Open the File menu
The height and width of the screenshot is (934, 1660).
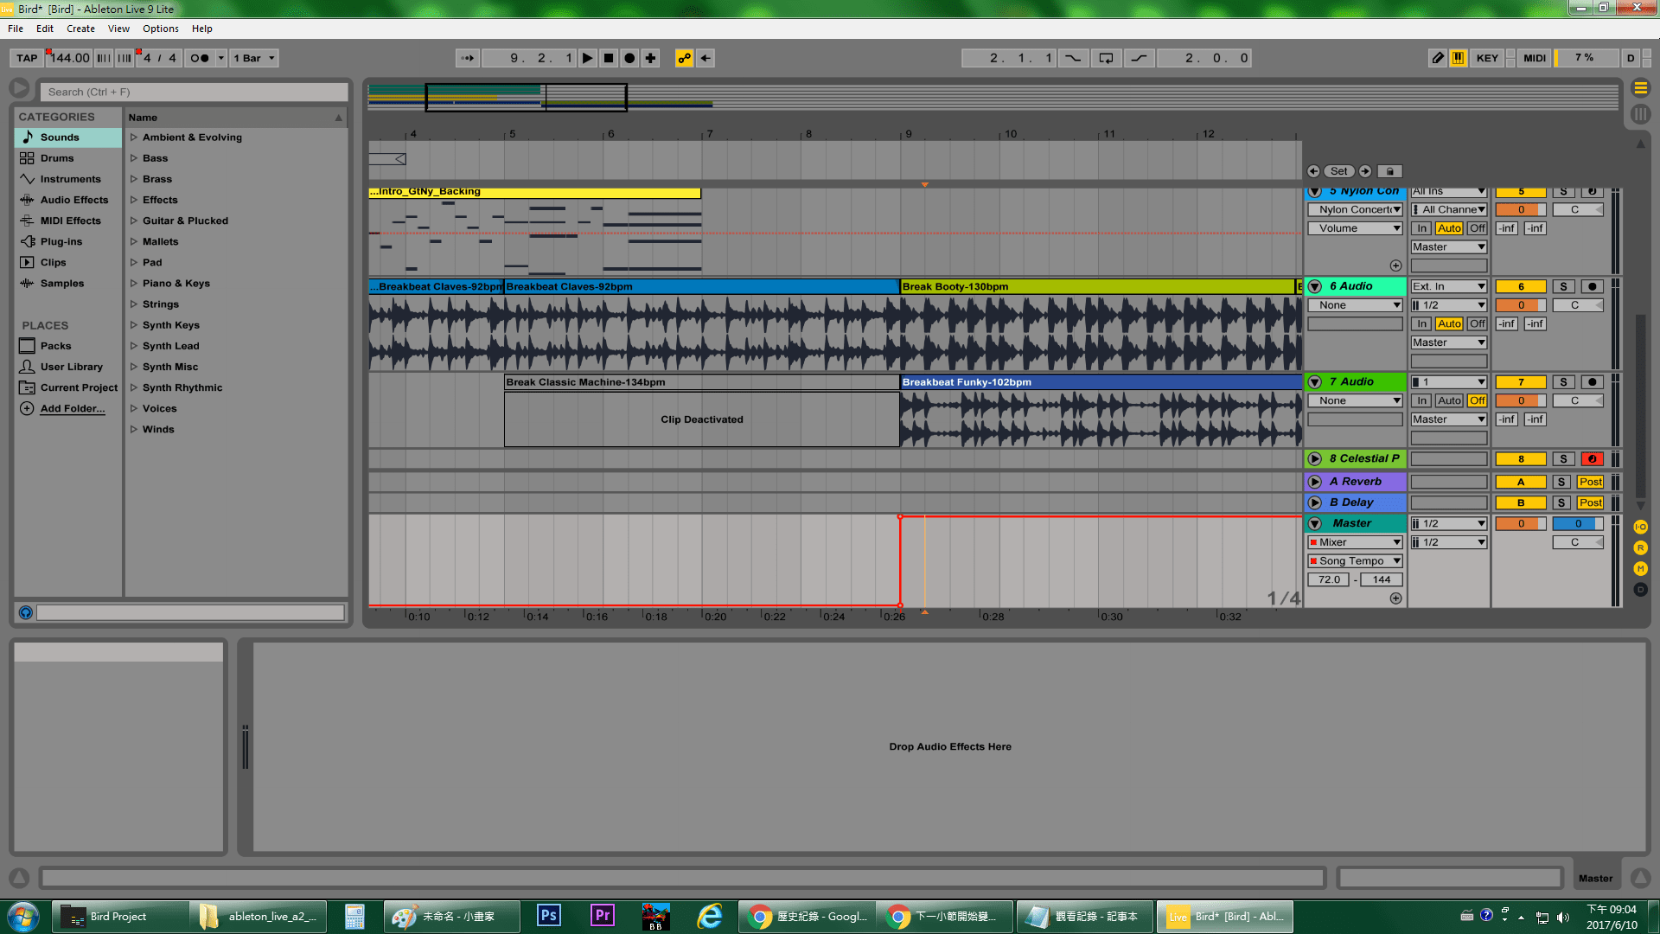[x=16, y=29]
